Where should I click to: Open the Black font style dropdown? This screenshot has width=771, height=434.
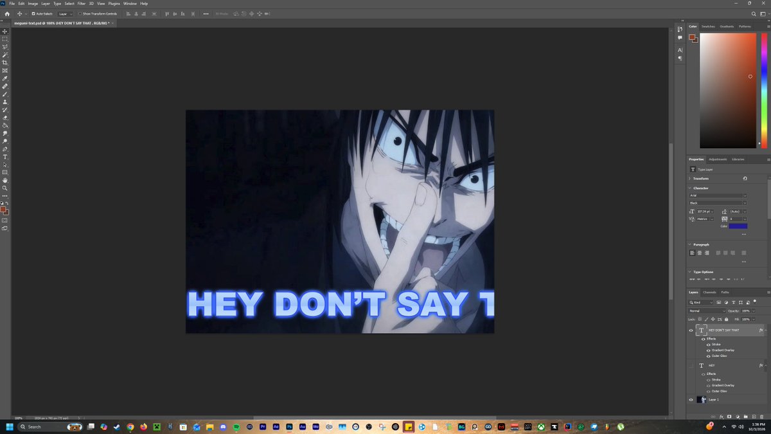coord(718,203)
